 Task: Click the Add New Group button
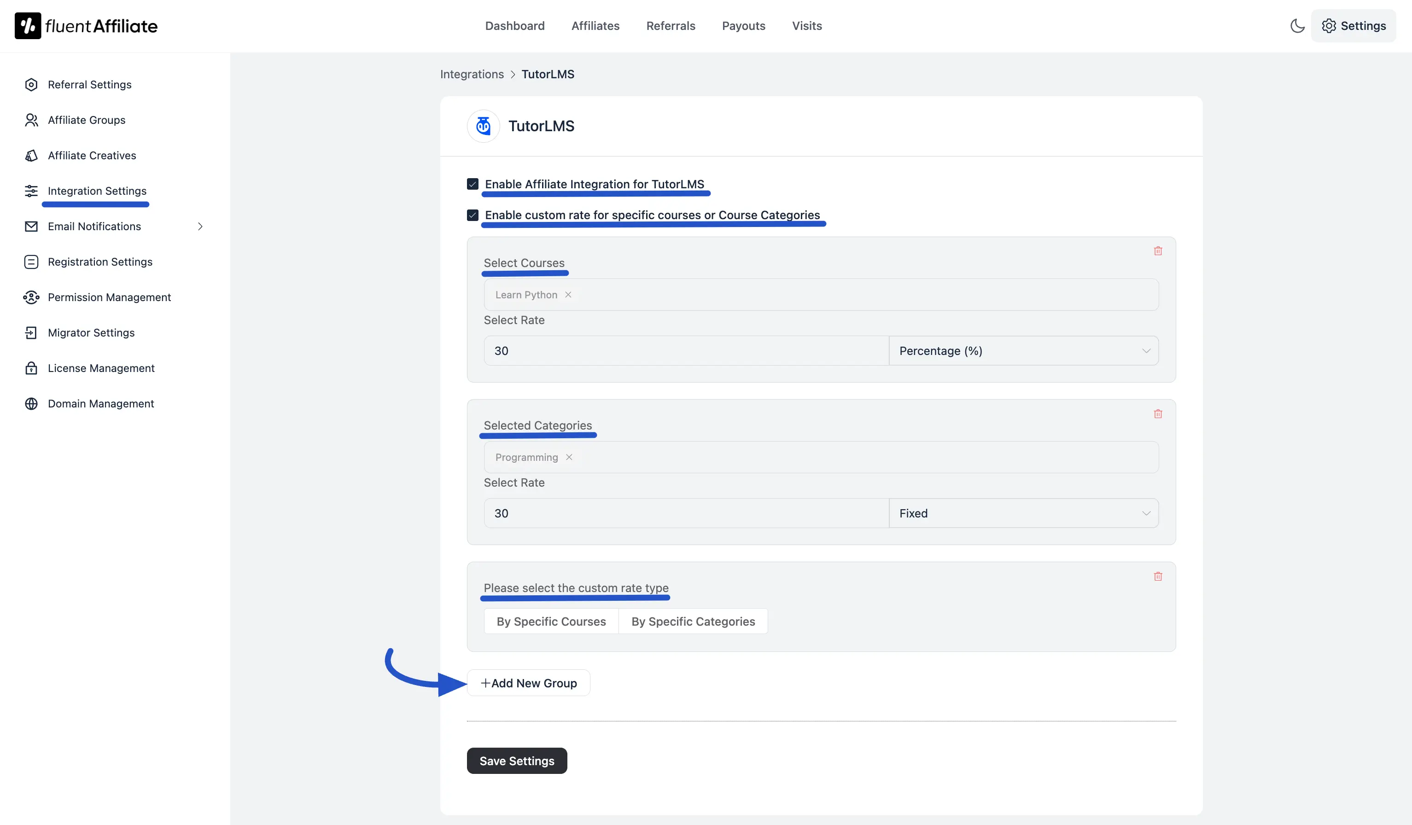(528, 683)
